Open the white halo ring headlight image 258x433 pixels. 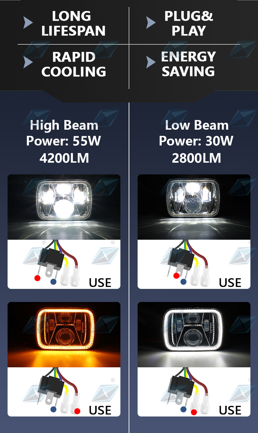click(194, 335)
